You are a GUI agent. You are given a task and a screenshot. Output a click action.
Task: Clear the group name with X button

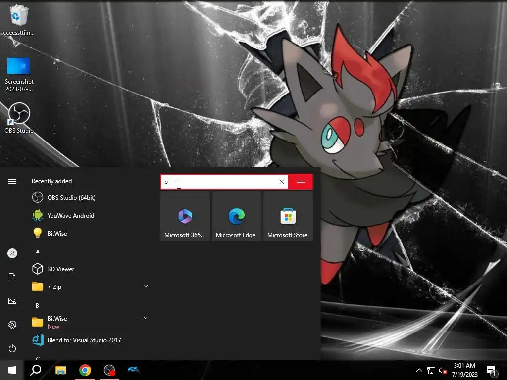pyautogui.click(x=282, y=182)
